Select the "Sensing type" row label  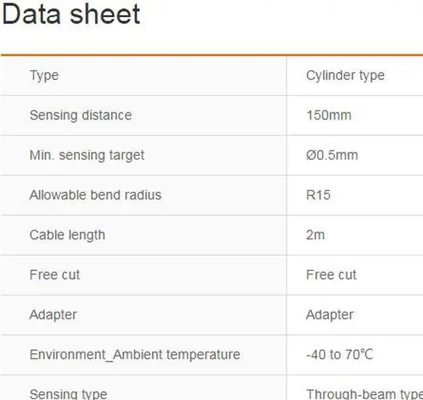click(x=68, y=394)
